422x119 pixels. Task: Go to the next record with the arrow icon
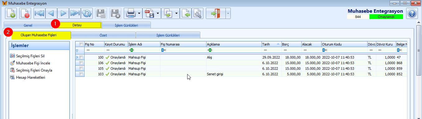point(63,13)
